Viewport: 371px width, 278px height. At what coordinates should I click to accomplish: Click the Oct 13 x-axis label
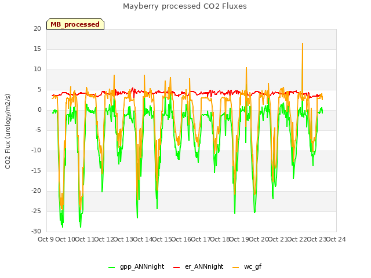pyautogui.click(x=123, y=239)
